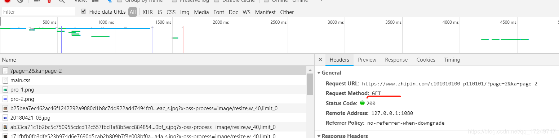Screen dimensions: 559x138
Task: Open the Timing tab
Action: point(452,60)
